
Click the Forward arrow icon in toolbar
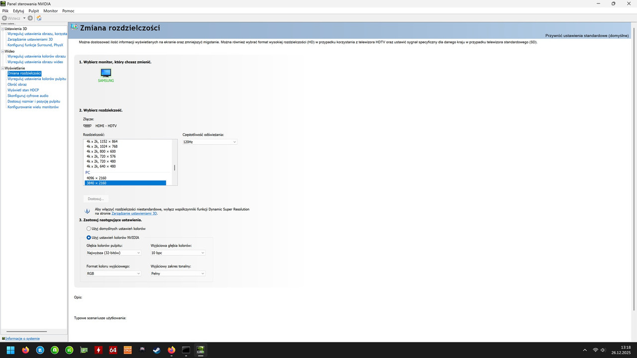pos(30,18)
